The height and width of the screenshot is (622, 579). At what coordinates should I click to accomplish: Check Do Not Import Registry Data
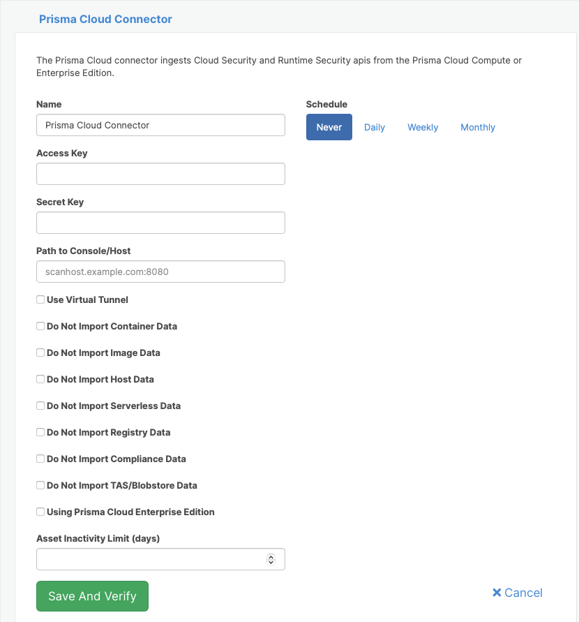(40, 432)
